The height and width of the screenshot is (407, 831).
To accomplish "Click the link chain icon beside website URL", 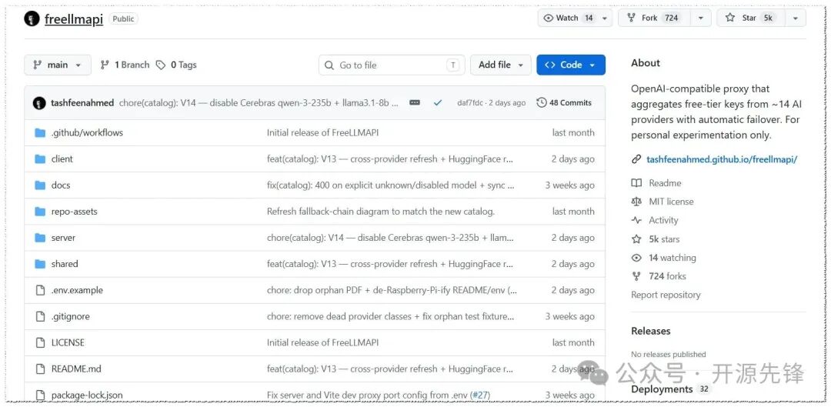I will click(636, 159).
